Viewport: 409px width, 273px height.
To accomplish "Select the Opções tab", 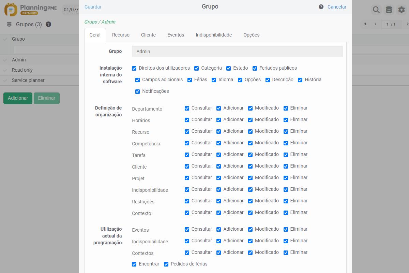I will (x=252, y=35).
